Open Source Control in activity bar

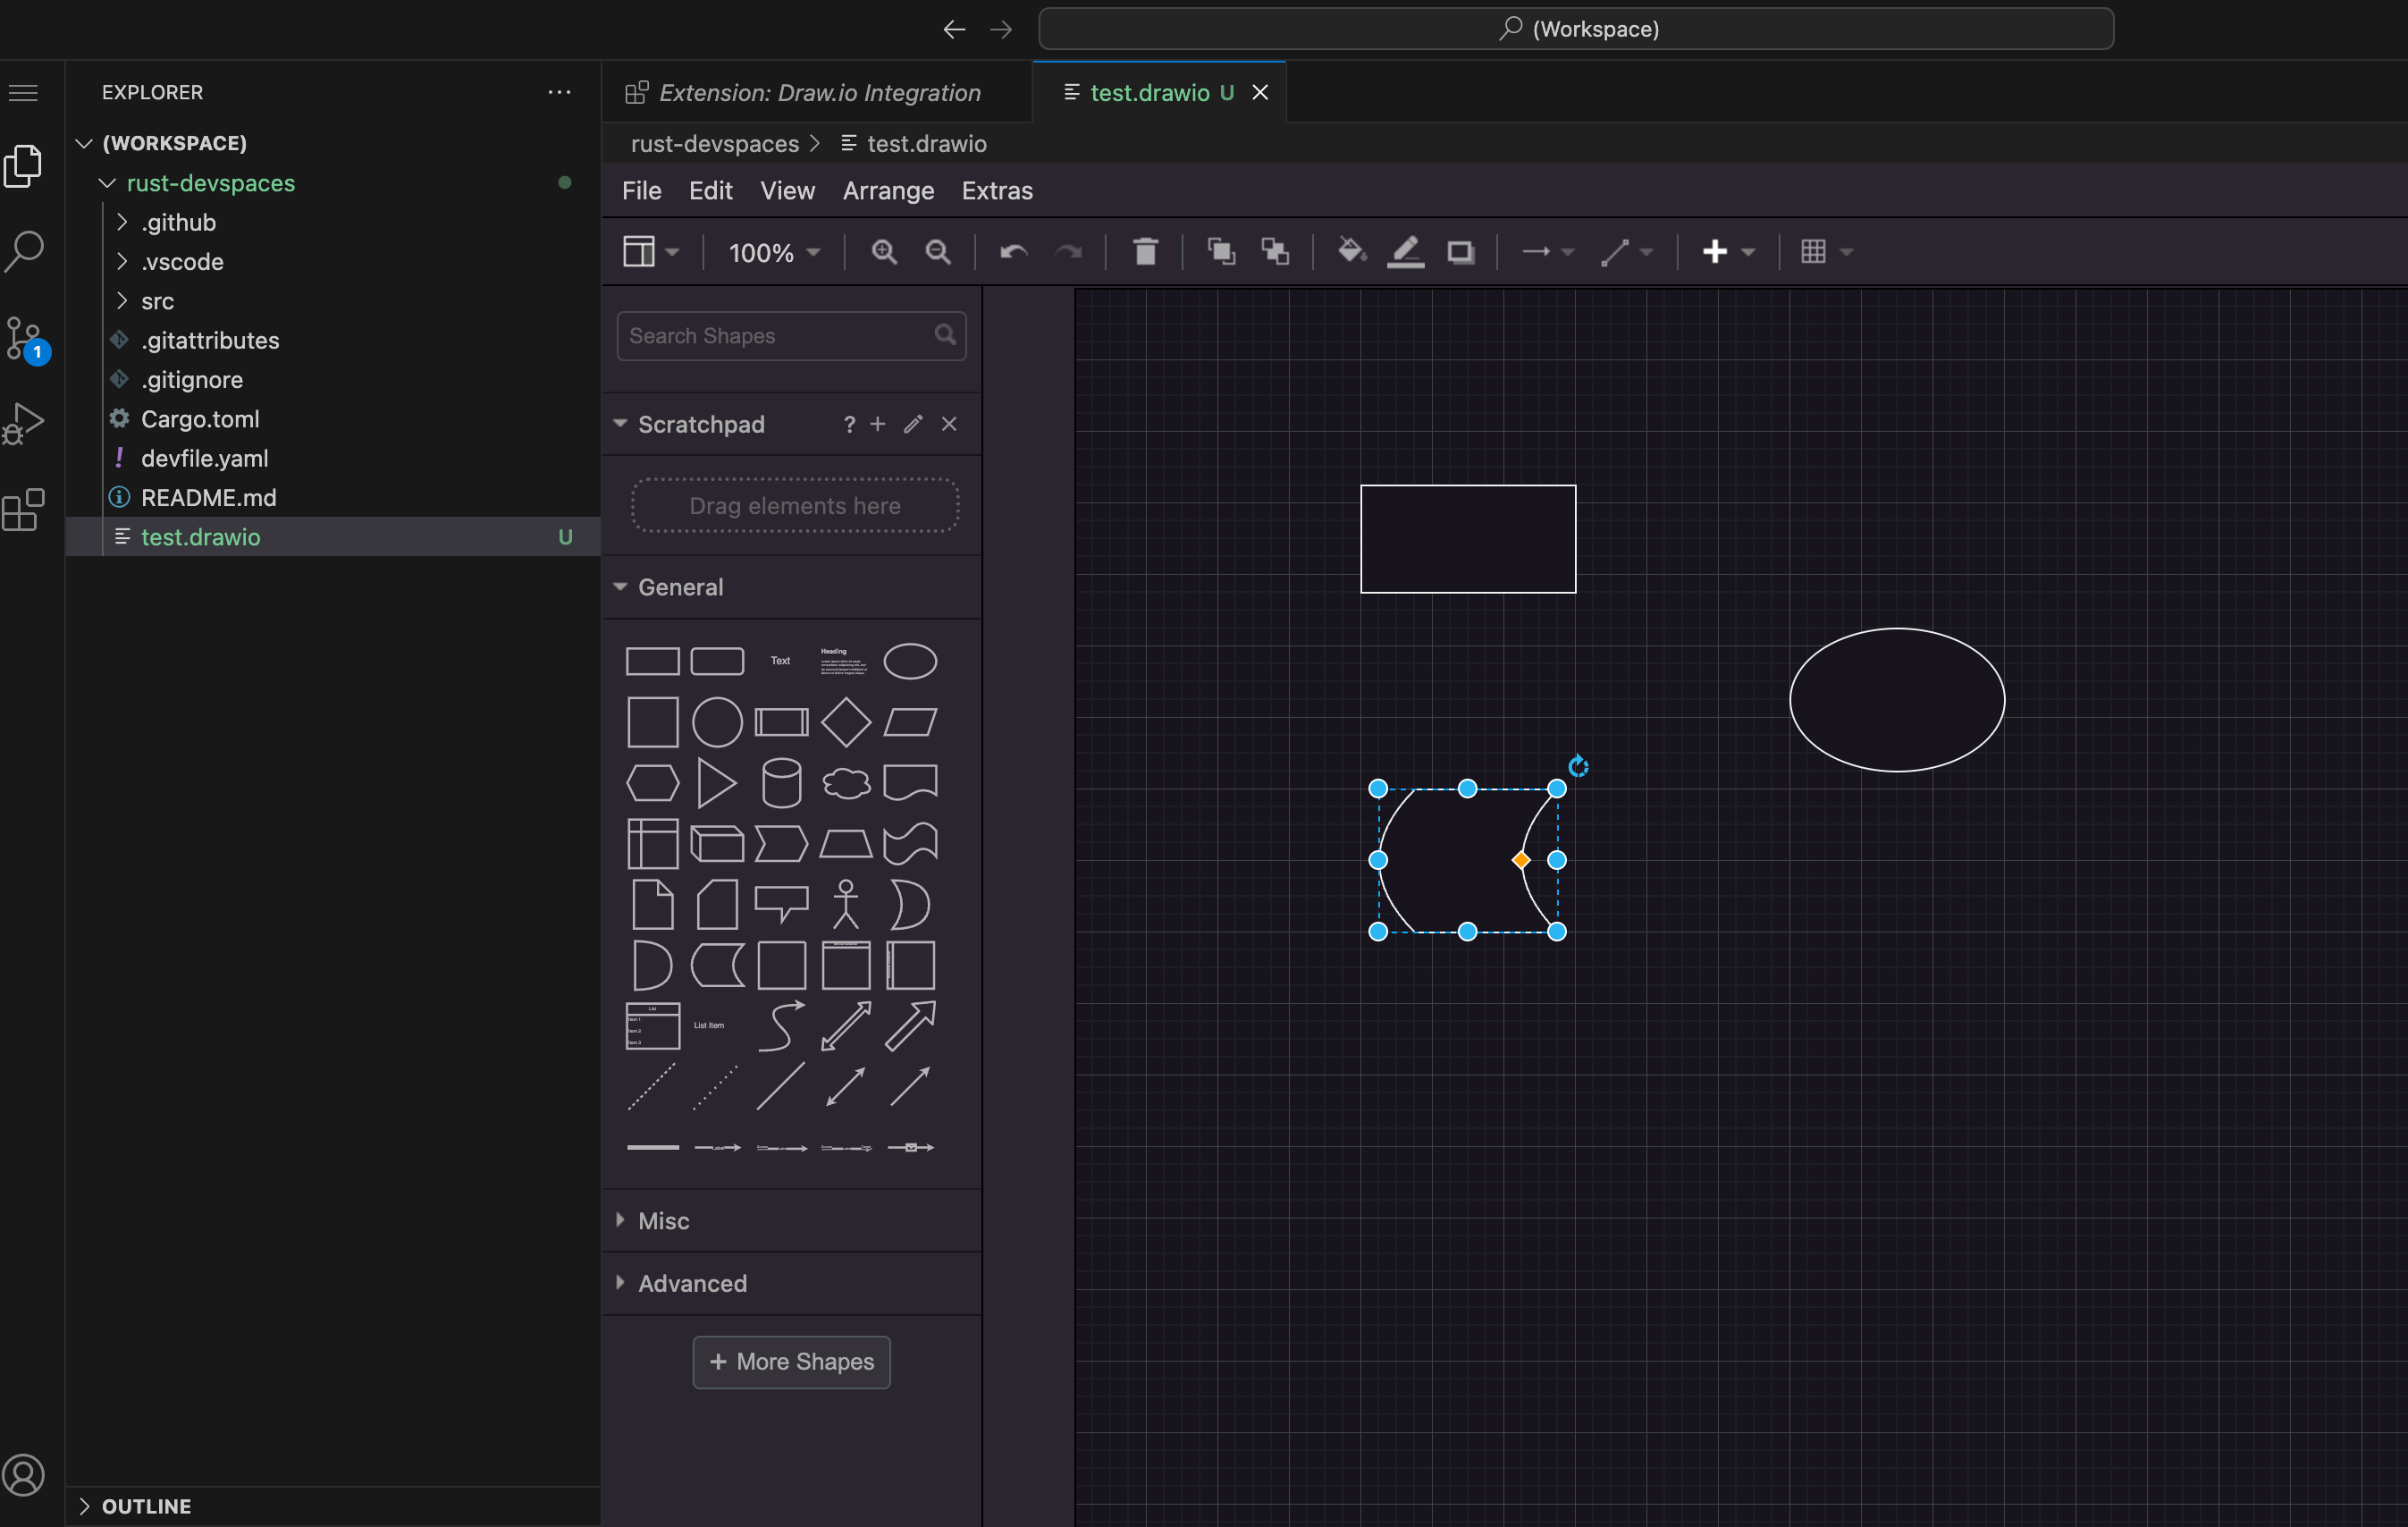pos(25,339)
